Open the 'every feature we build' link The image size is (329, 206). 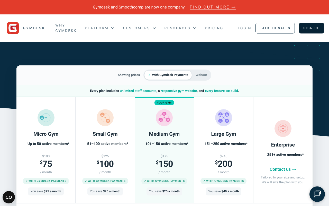(x=221, y=91)
